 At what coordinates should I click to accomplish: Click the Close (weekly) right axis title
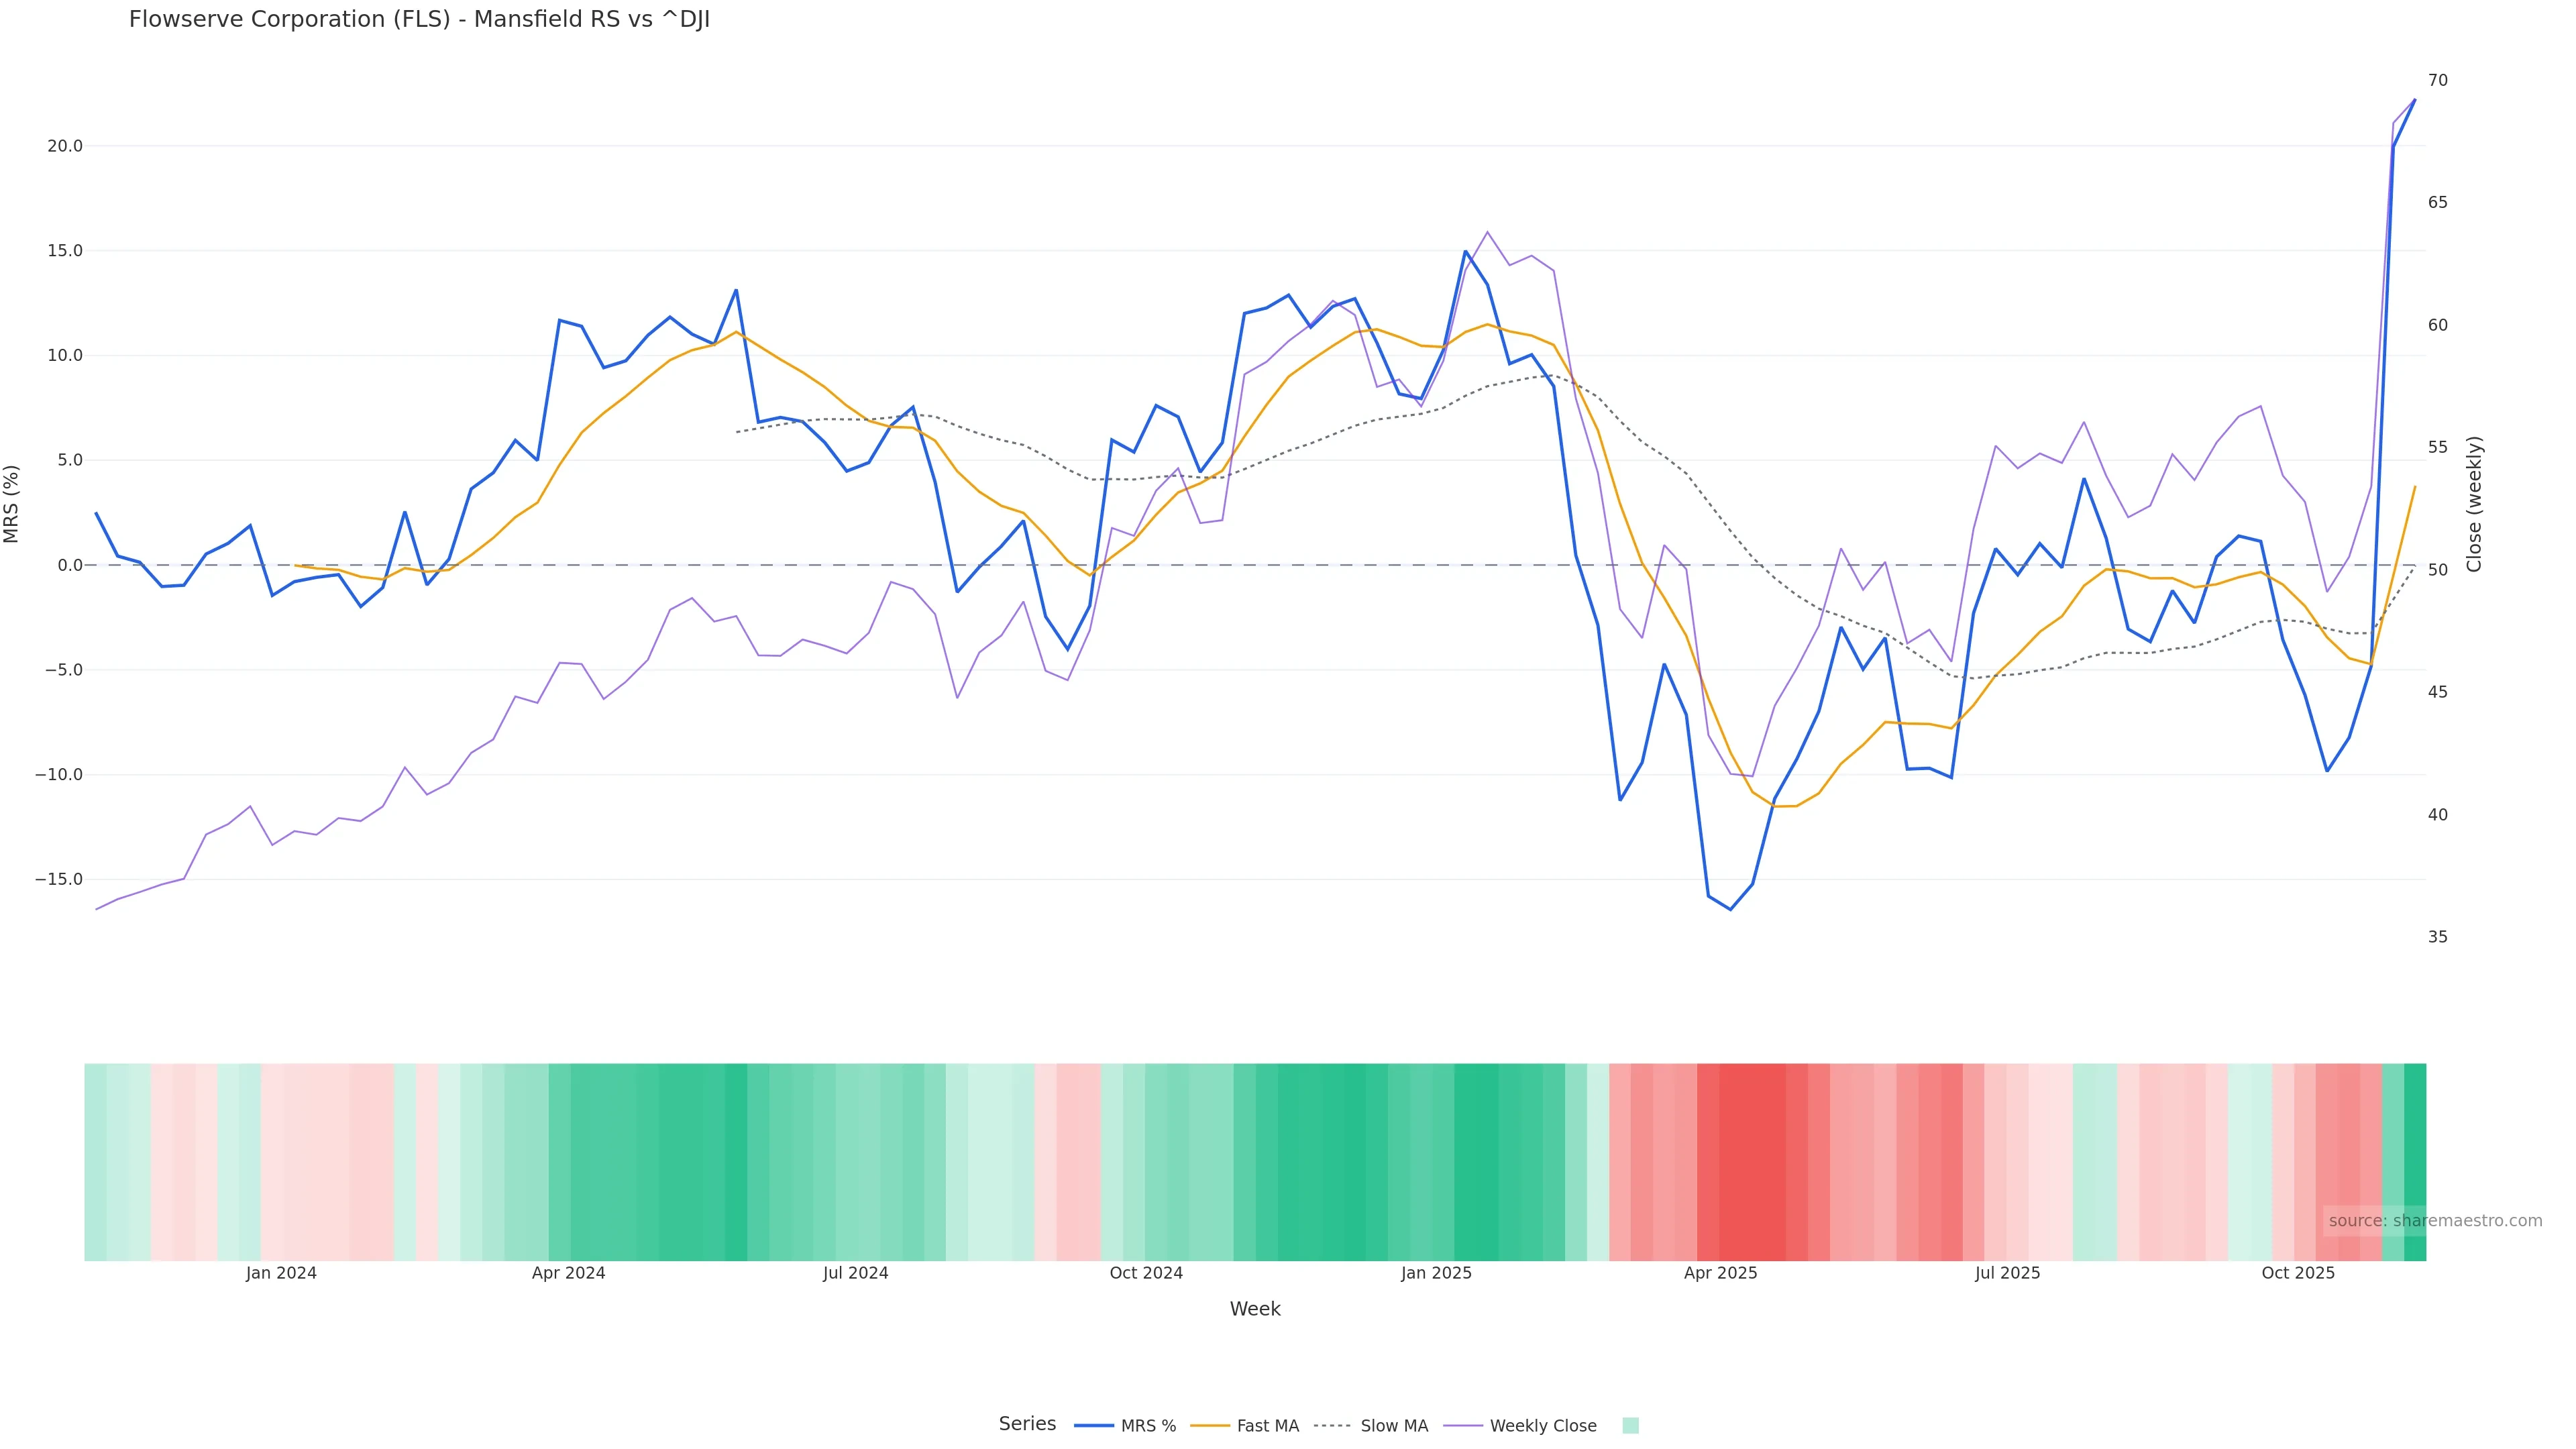point(2474,504)
